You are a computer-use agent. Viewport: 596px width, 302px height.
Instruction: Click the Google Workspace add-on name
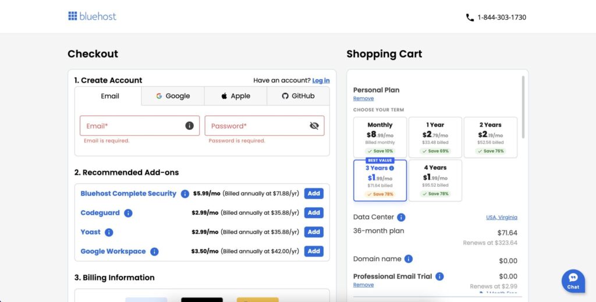pyautogui.click(x=113, y=251)
